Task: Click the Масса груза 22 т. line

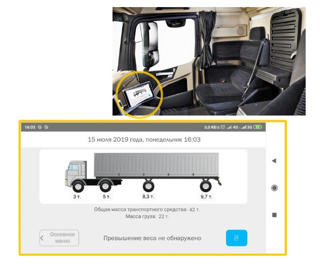Action: (147, 216)
